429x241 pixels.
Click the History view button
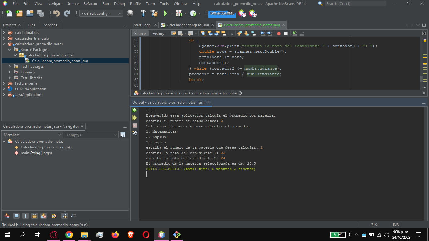(x=158, y=33)
